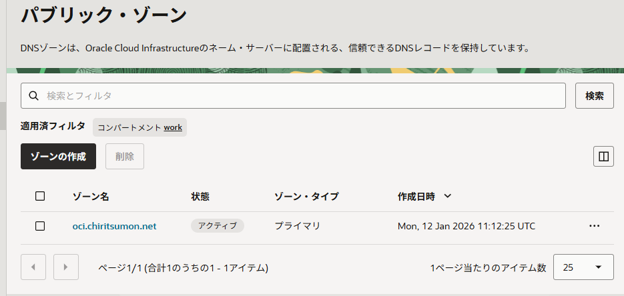Check the box for oci.chiritsumon.net row
Screen dimensions: 624x296
pos(40,226)
